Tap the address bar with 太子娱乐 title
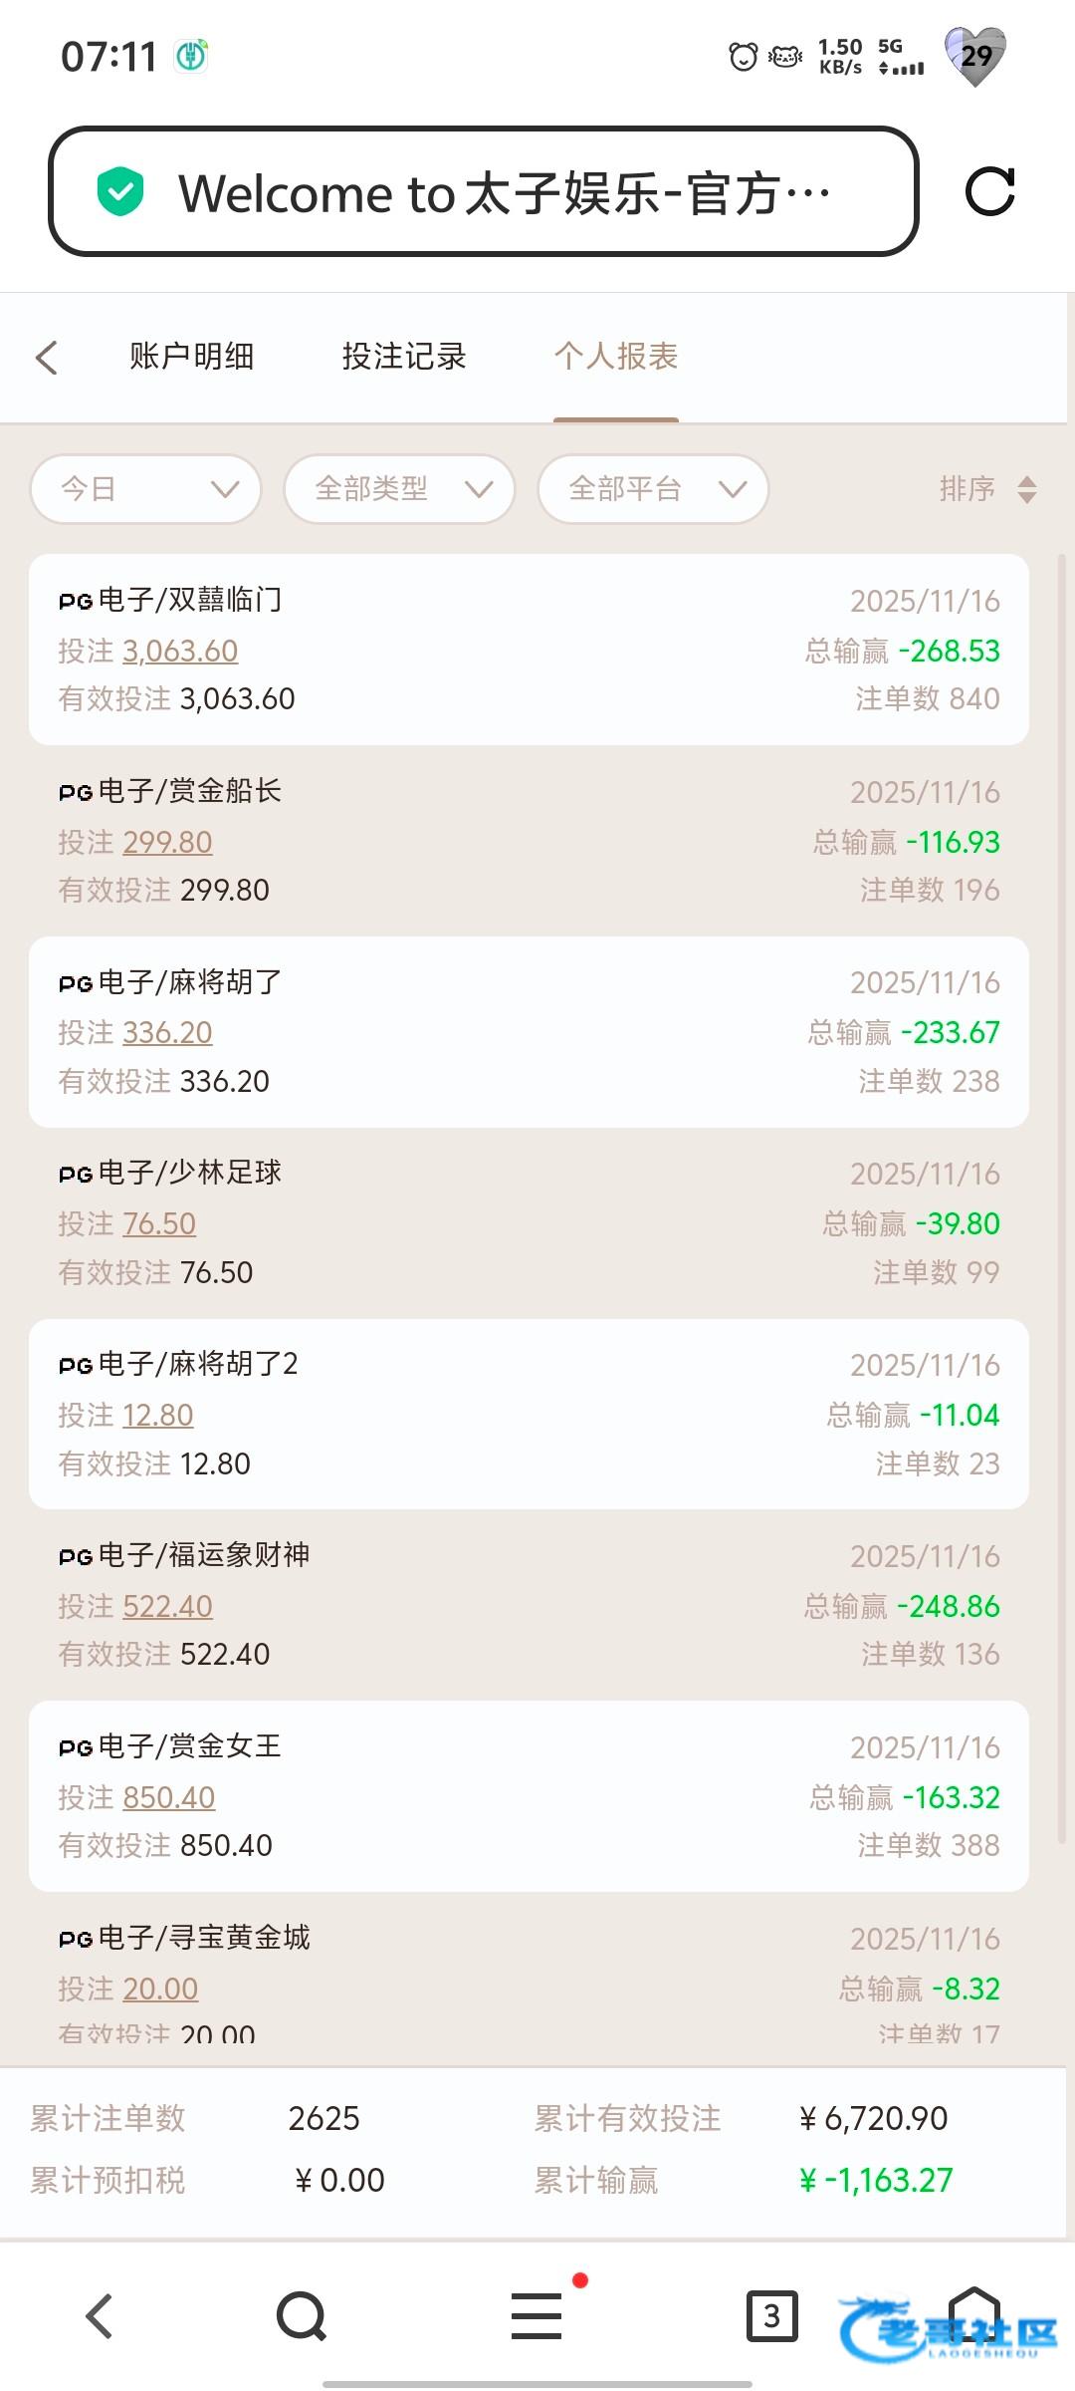The width and height of the screenshot is (1075, 2391). (483, 191)
